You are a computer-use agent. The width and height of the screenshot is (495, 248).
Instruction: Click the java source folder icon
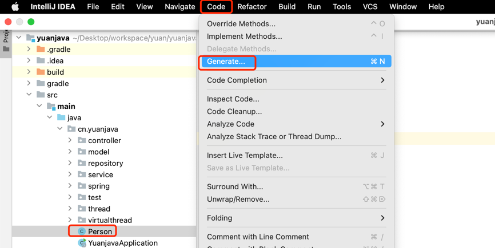point(61,117)
